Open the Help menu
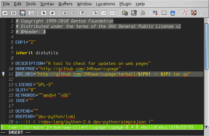209x136 pixels. pos(140,4)
